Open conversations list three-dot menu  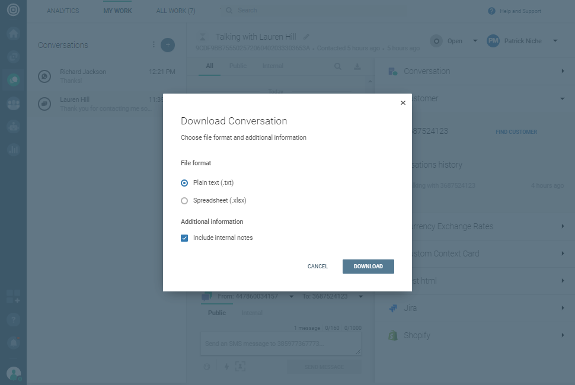coord(154,45)
